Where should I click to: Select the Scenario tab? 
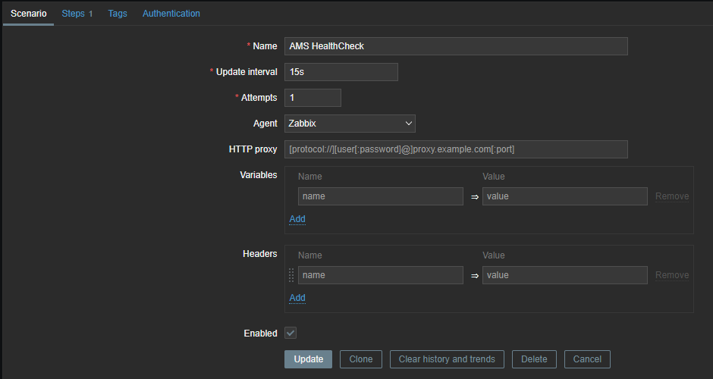pyautogui.click(x=28, y=14)
